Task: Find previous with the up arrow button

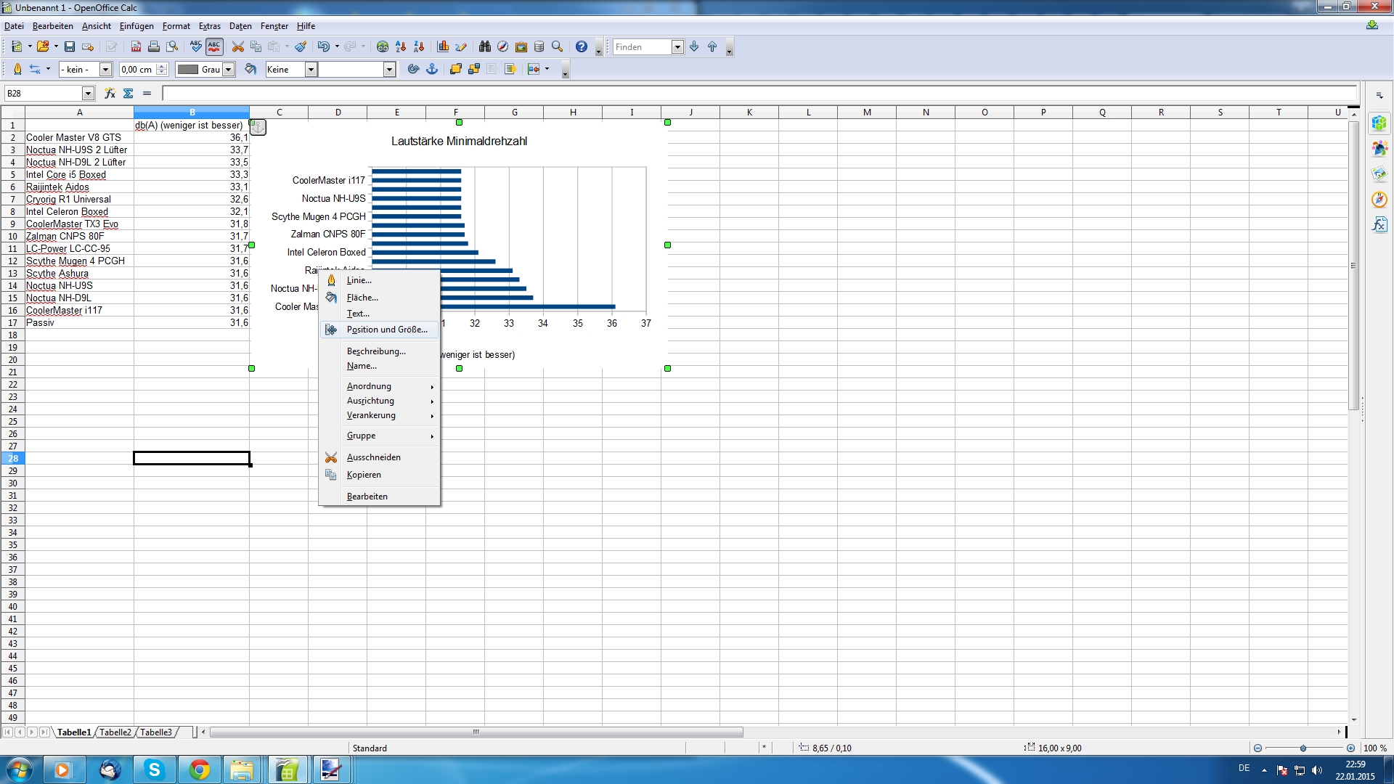Action: point(712,47)
